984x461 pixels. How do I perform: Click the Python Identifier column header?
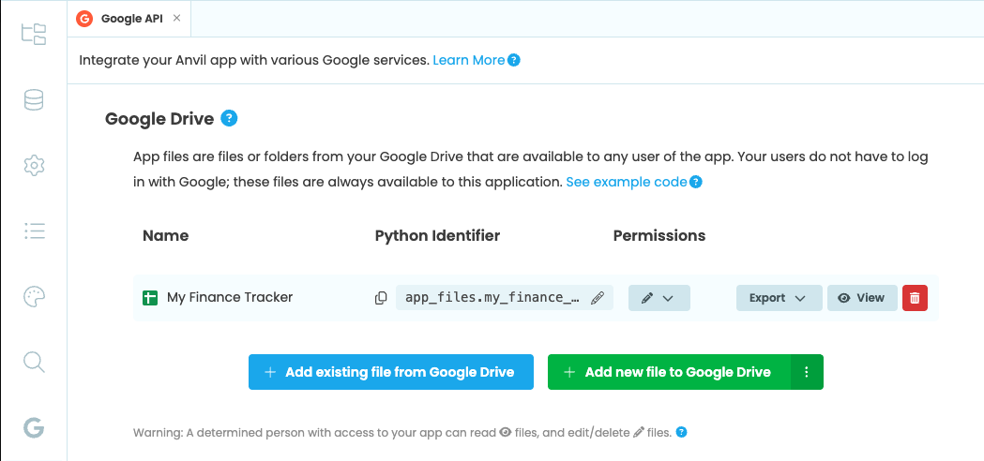point(437,236)
